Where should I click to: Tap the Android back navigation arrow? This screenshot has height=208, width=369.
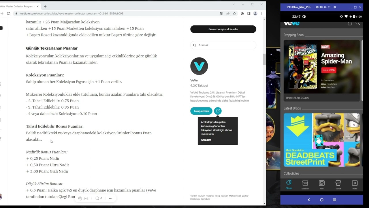309,200
